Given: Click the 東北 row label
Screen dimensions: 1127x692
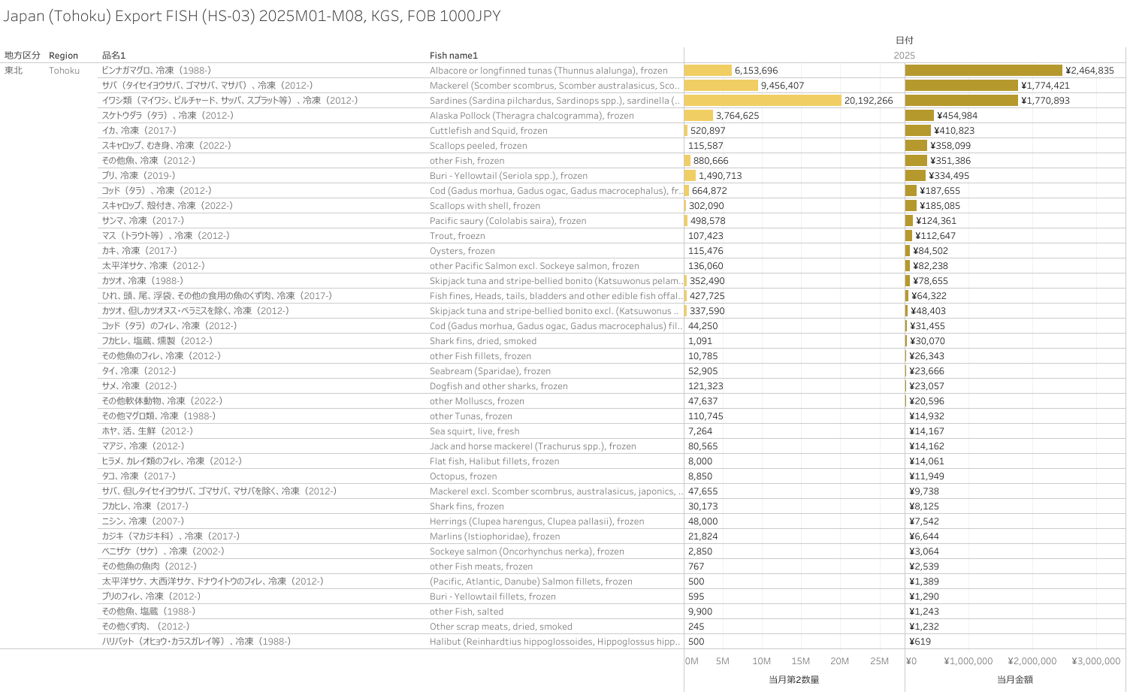Looking at the screenshot, I should [x=14, y=71].
